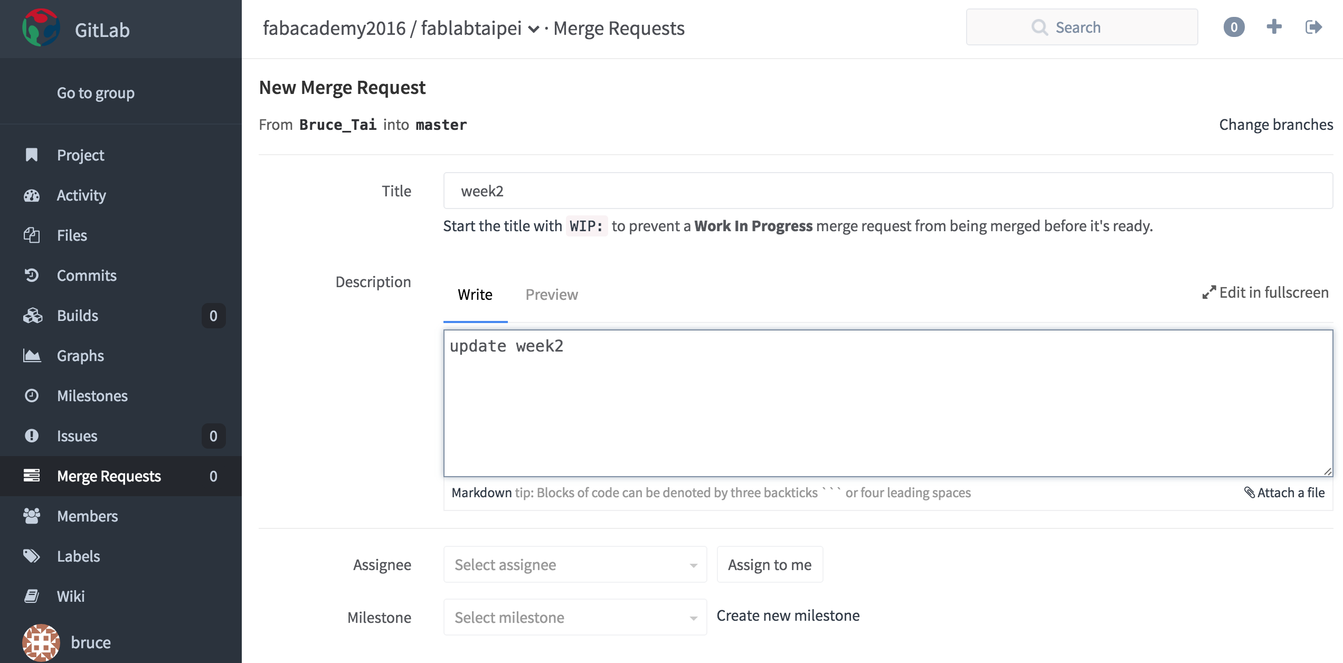Open Issues in the sidebar
Viewport: 1343px width, 663px height.
(x=121, y=436)
